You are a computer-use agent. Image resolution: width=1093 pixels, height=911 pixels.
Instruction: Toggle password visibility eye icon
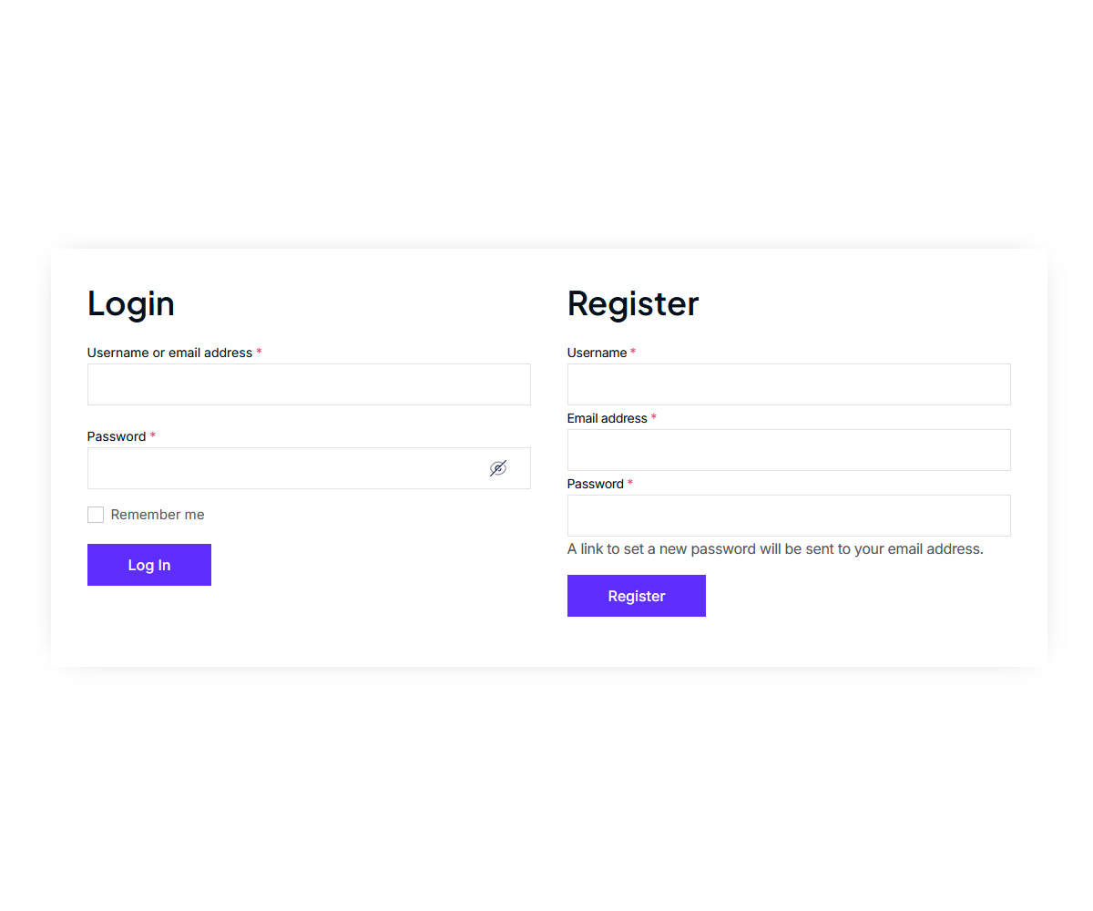click(497, 468)
